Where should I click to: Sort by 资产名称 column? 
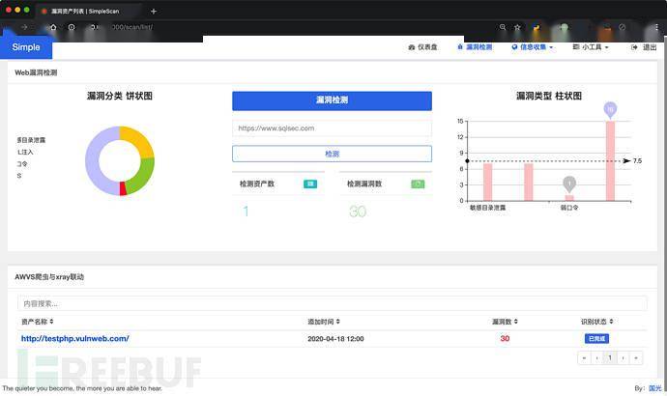point(38,322)
